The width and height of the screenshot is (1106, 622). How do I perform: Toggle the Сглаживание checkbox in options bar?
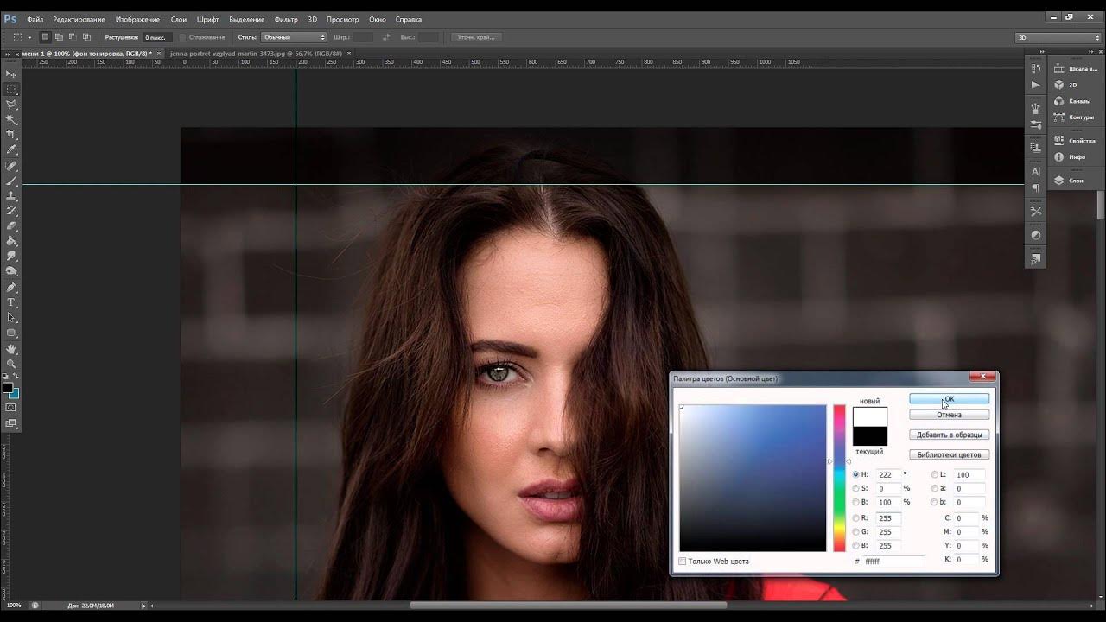click(x=182, y=37)
